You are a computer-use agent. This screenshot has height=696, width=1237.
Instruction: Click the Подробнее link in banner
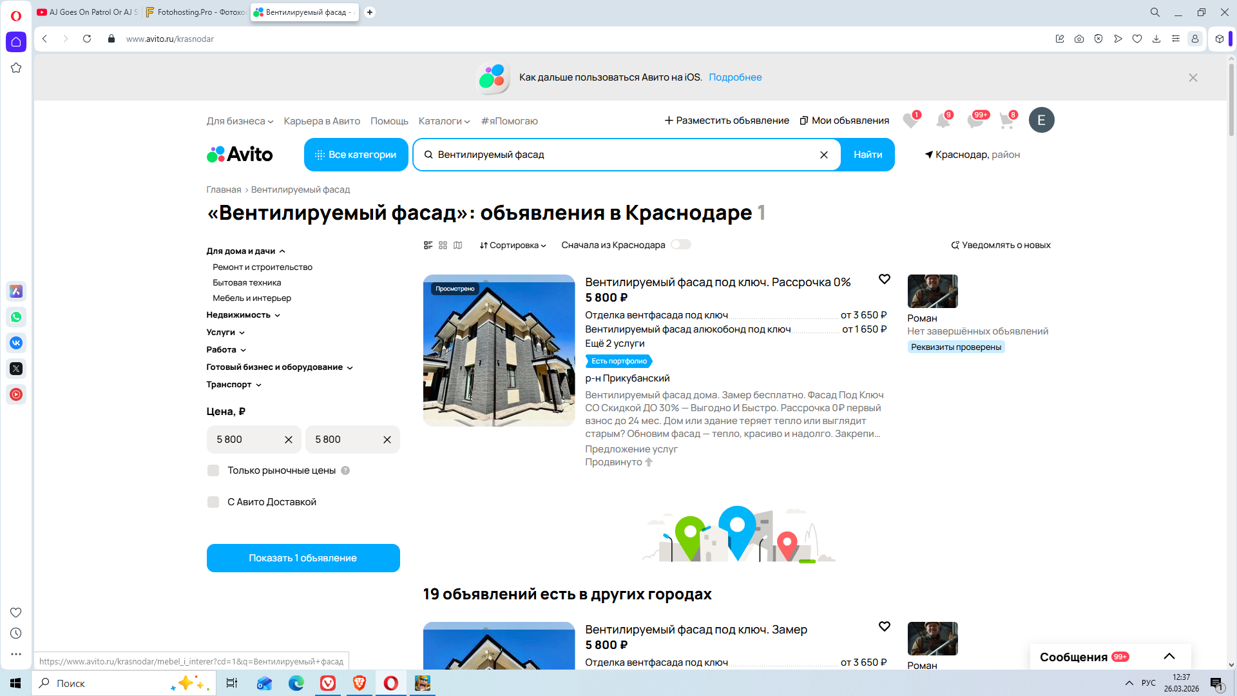(735, 77)
